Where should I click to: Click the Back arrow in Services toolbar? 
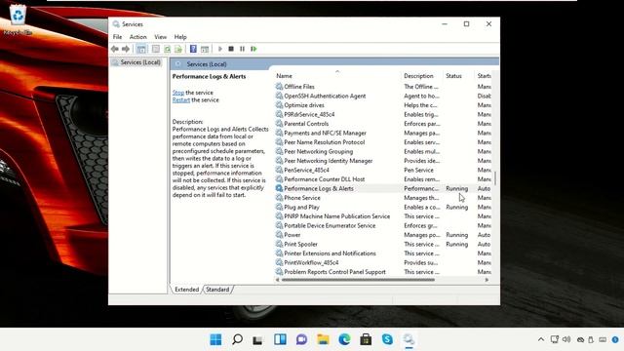[115, 49]
